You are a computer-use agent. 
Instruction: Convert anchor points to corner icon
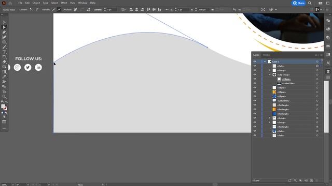pos(31,9)
